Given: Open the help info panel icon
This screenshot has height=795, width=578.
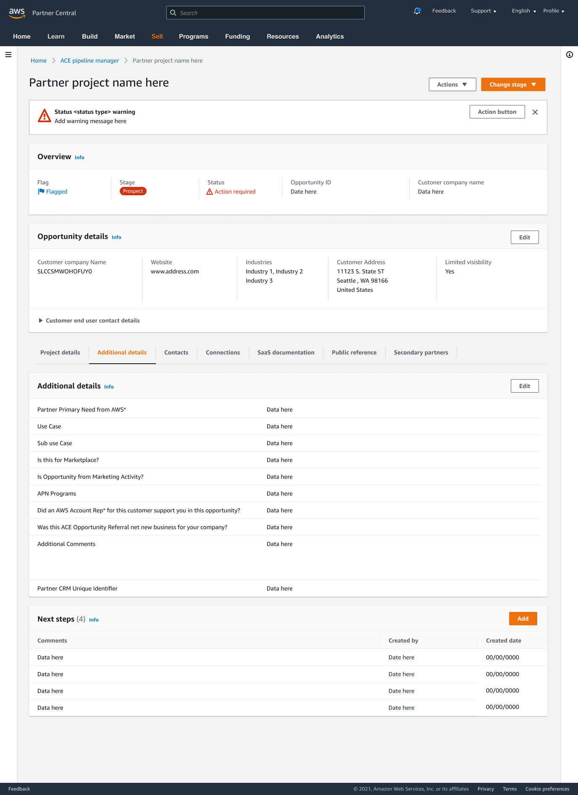Looking at the screenshot, I should tap(570, 55).
